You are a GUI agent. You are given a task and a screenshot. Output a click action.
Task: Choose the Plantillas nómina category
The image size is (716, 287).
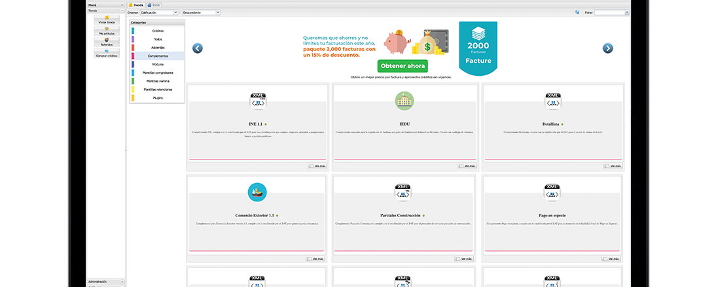[x=158, y=81]
